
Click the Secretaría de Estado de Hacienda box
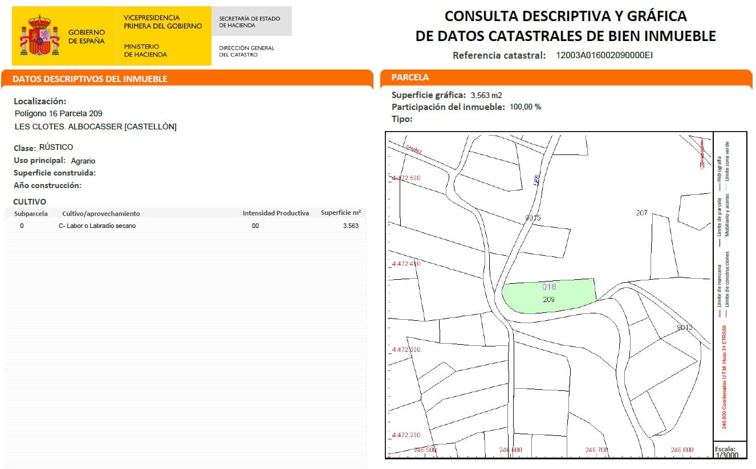coord(250,22)
